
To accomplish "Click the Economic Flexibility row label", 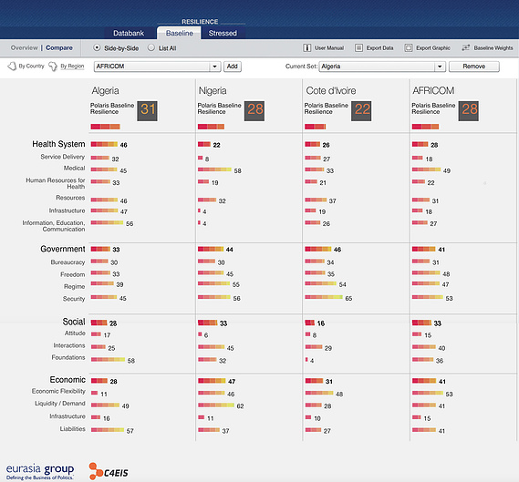I will 58,391.
